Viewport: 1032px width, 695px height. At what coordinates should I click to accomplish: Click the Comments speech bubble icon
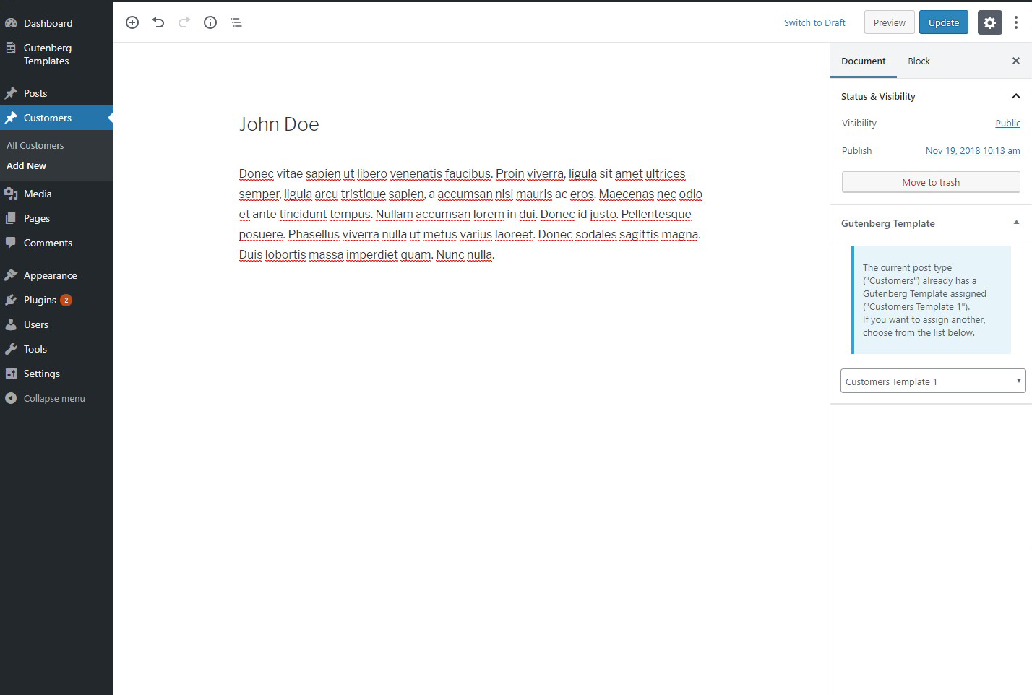(x=11, y=243)
